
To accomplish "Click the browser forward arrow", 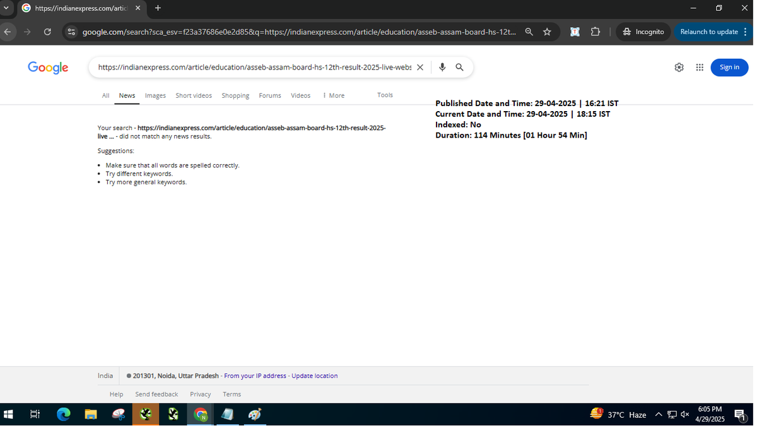I will pos(27,32).
